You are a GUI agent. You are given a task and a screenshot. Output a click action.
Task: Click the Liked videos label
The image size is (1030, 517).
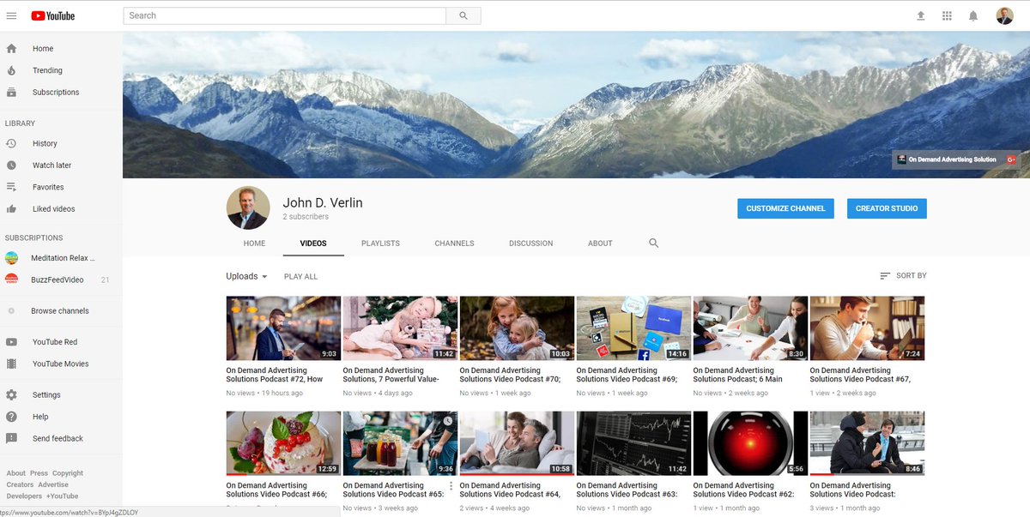click(x=53, y=209)
